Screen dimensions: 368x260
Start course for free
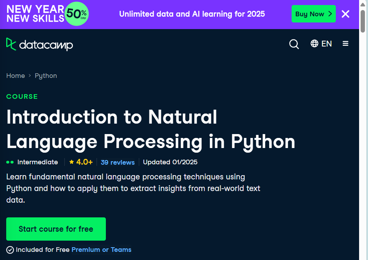pyautogui.click(x=56, y=229)
